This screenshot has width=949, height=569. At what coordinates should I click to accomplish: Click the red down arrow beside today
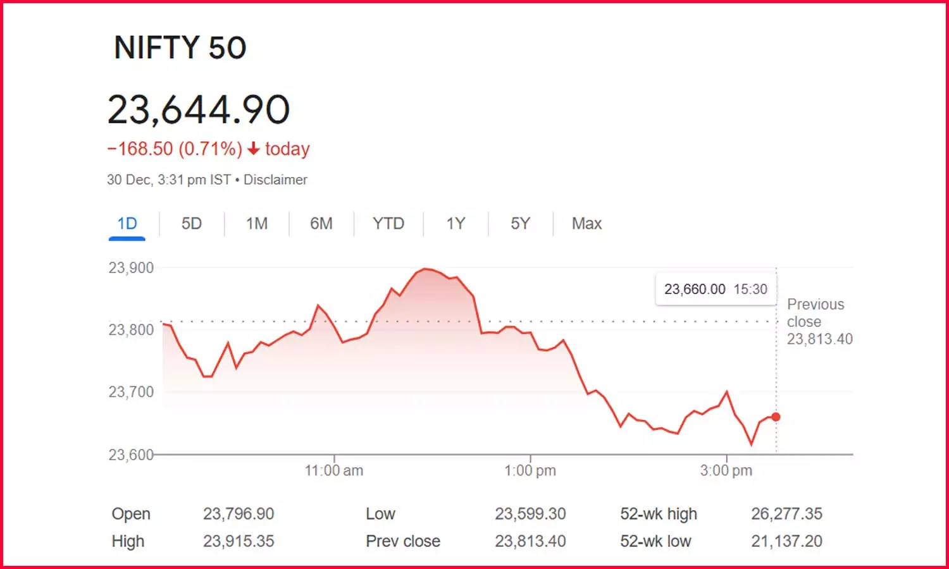(254, 149)
